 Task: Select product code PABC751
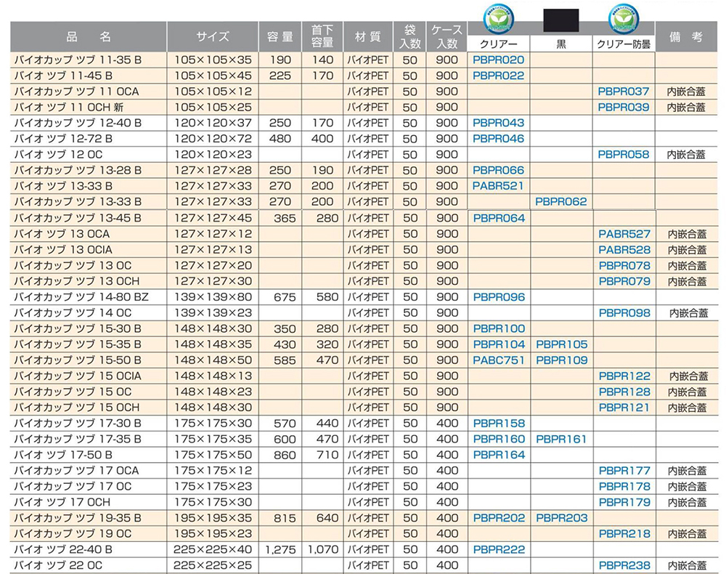pos(499,360)
